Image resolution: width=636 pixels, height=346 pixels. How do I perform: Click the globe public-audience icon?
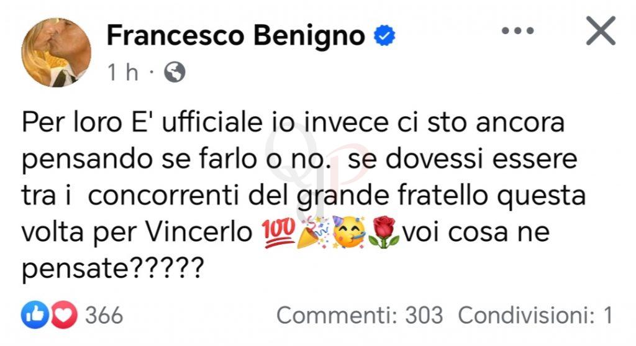point(175,73)
